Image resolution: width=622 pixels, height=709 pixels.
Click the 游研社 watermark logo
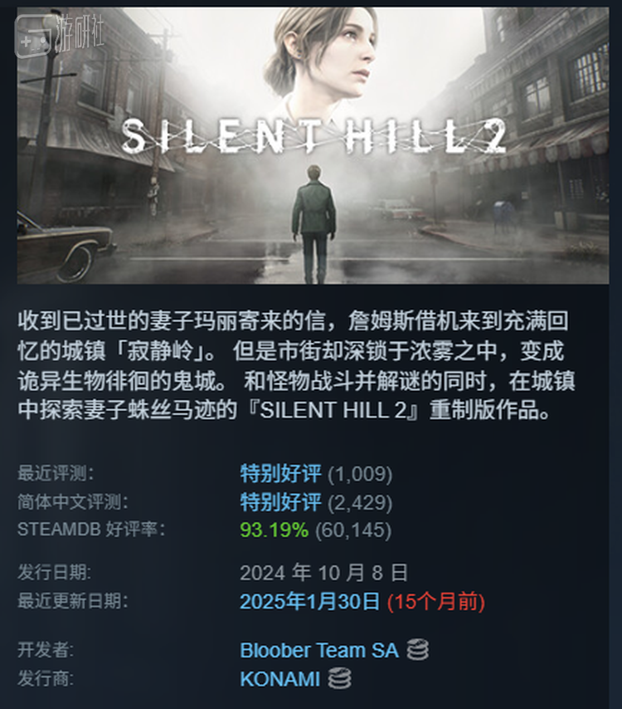(59, 35)
